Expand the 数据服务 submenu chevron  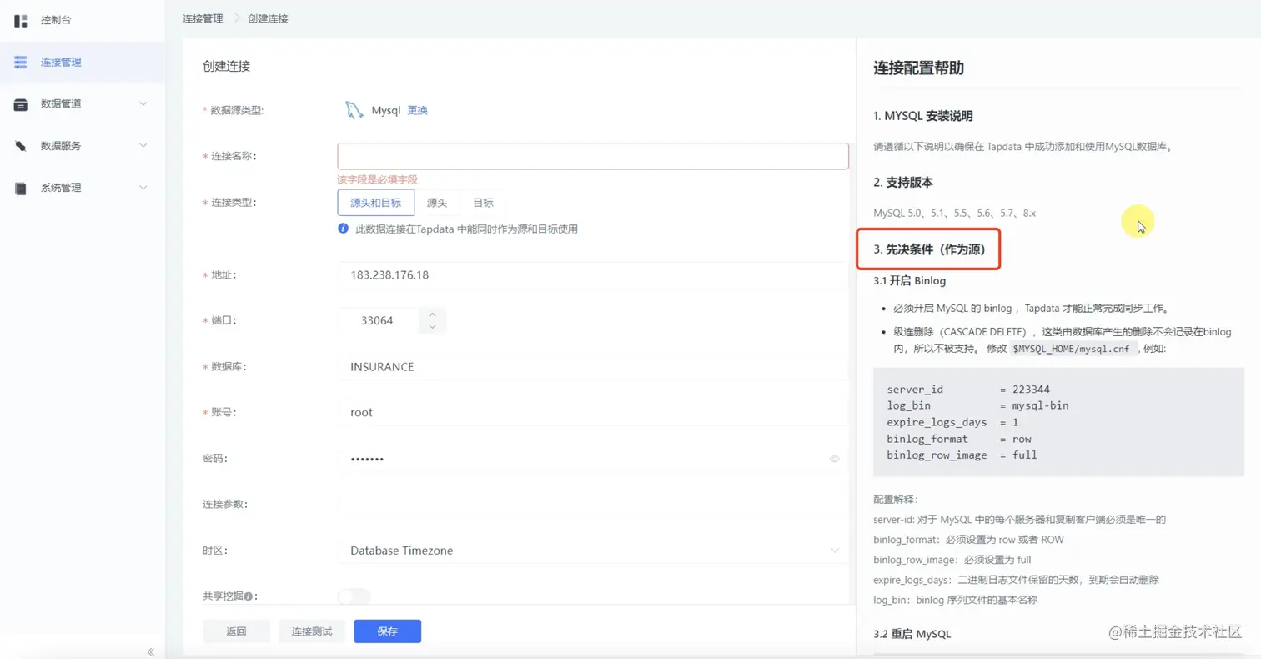point(143,146)
